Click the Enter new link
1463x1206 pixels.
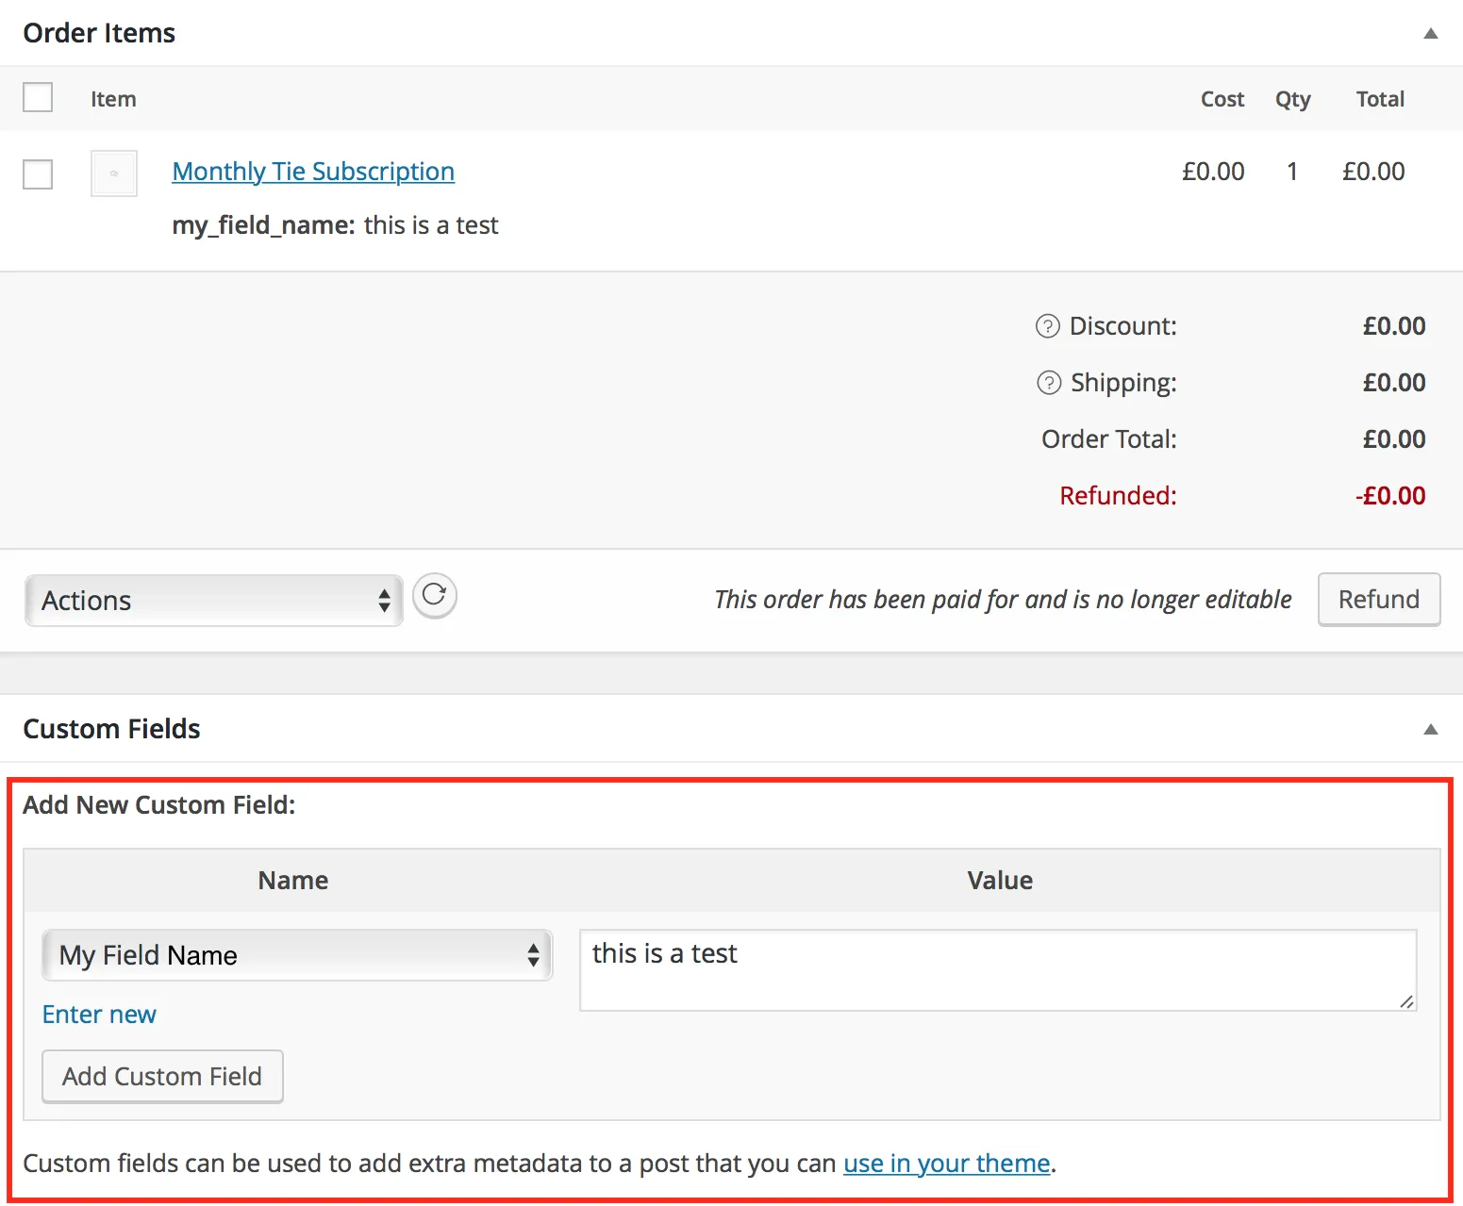(99, 1015)
